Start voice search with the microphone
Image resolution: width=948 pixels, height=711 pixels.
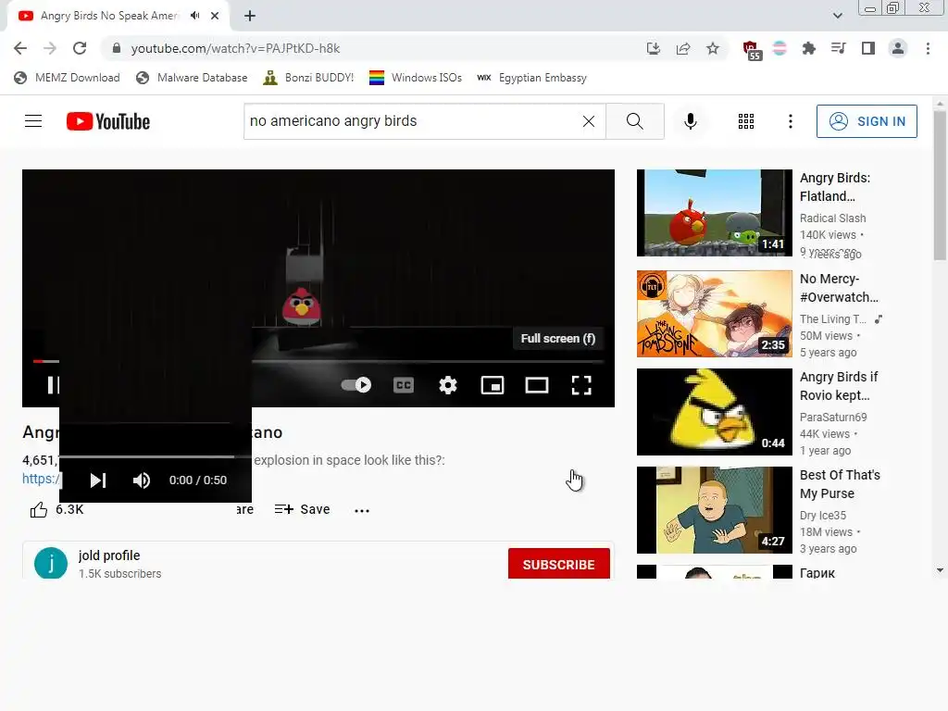(691, 121)
